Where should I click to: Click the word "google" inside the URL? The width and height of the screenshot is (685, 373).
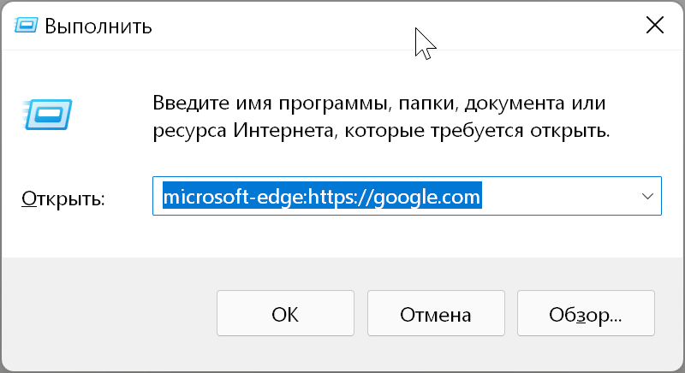405,197
